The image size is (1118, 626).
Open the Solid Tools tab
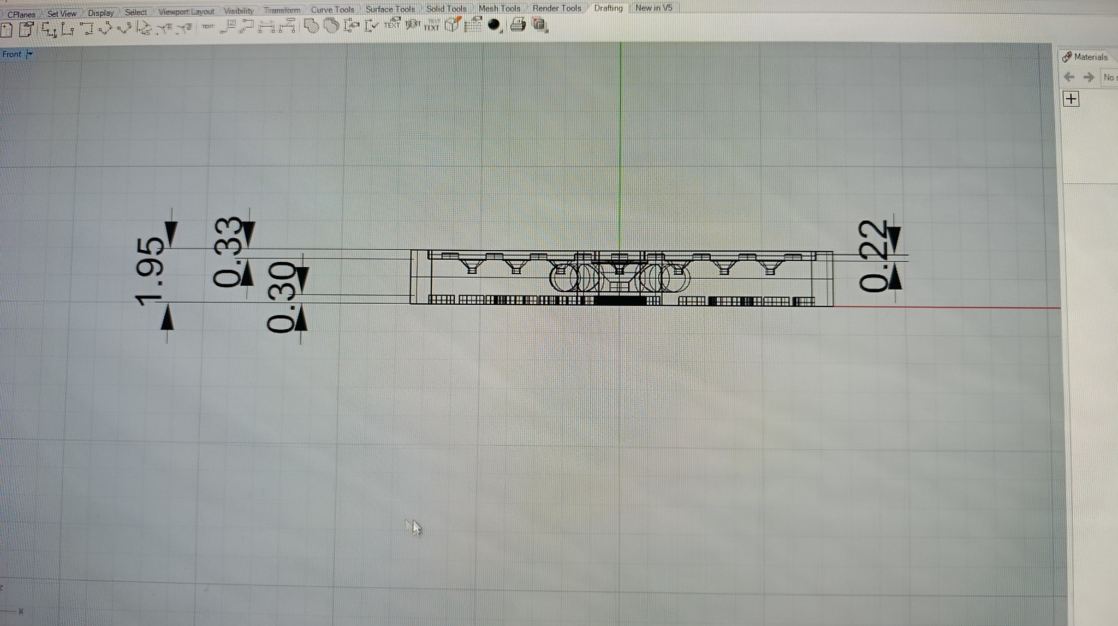(446, 9)
